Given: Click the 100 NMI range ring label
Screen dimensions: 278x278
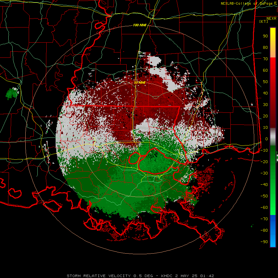Looking at the screenshot, I should coord(140,25).
